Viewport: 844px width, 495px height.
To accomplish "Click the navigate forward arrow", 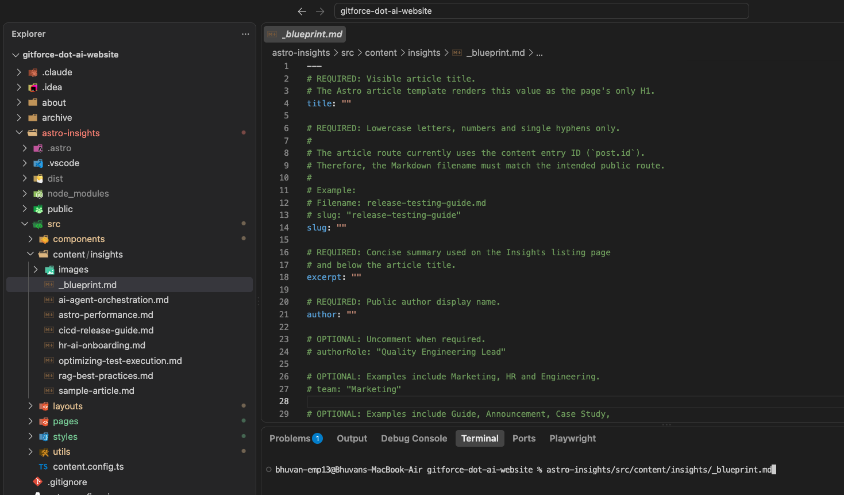I will (321, 11).
